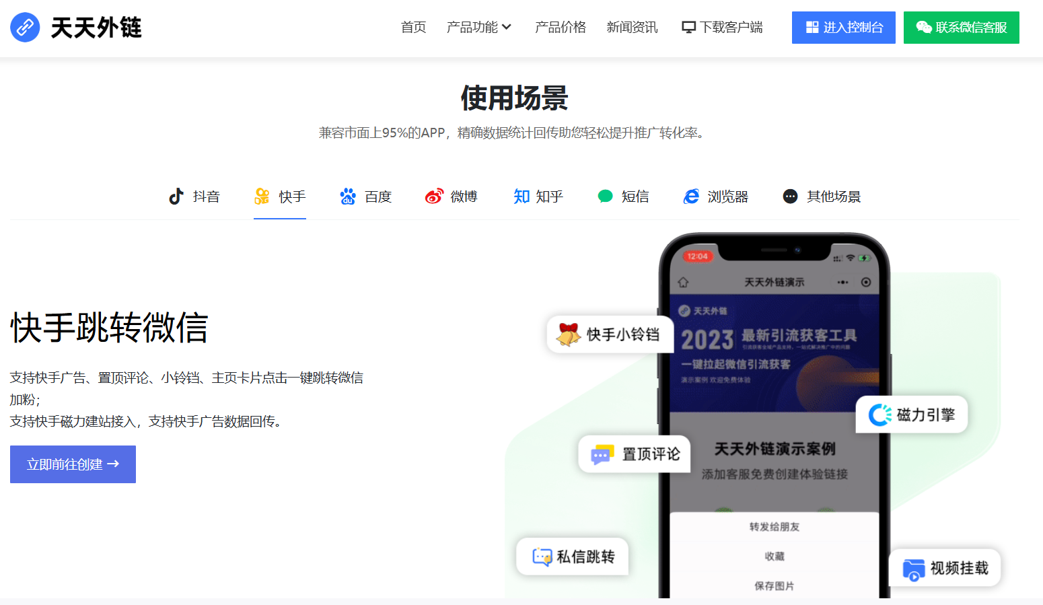Go to 产品价格 page
Viewport: 1043px width, 605px height.
(x=560, y=28)
